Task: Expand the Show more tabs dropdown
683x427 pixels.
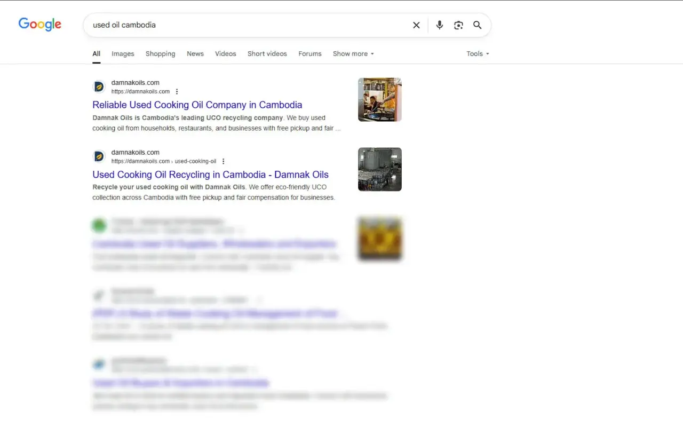Action: [x=353, y=53]
